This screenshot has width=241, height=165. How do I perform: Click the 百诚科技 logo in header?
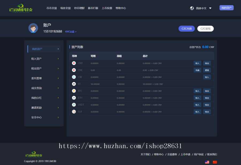[21, 8]
